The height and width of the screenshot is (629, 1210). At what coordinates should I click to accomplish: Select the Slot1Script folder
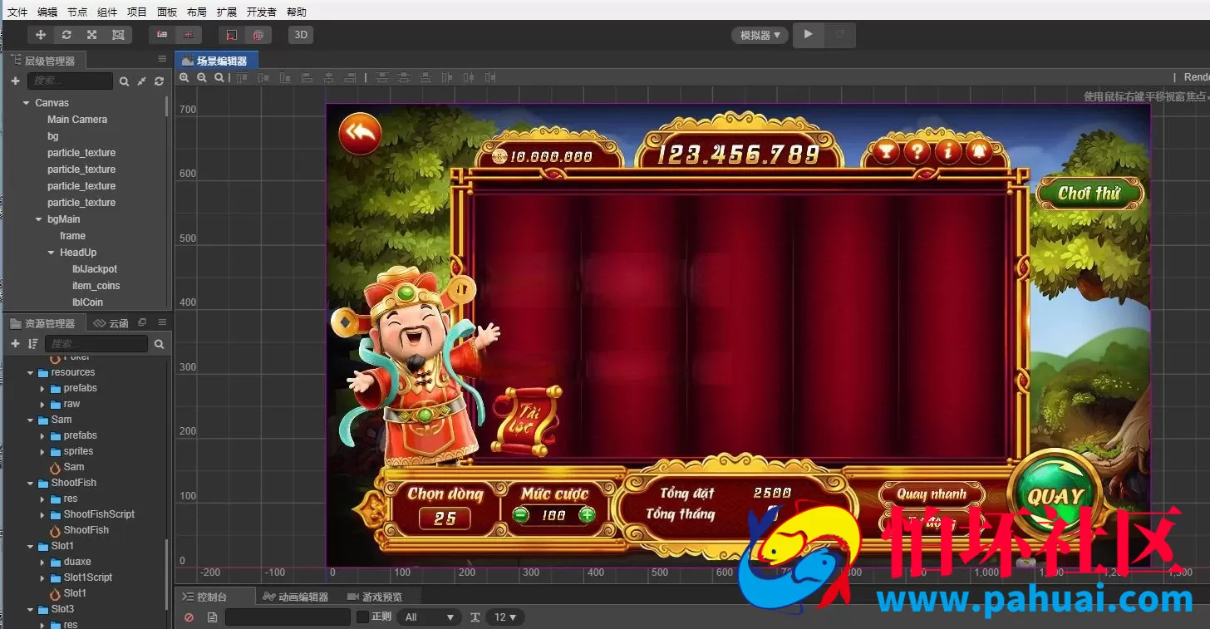click(x=88, y=577)
